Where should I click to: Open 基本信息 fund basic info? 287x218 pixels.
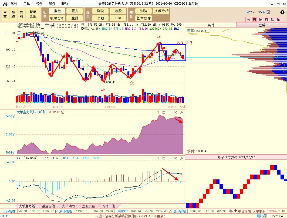pyautogui.click(x=144, y=18)
